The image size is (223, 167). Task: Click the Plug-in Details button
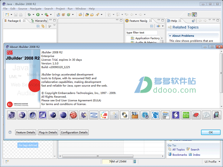pos(48,132)
